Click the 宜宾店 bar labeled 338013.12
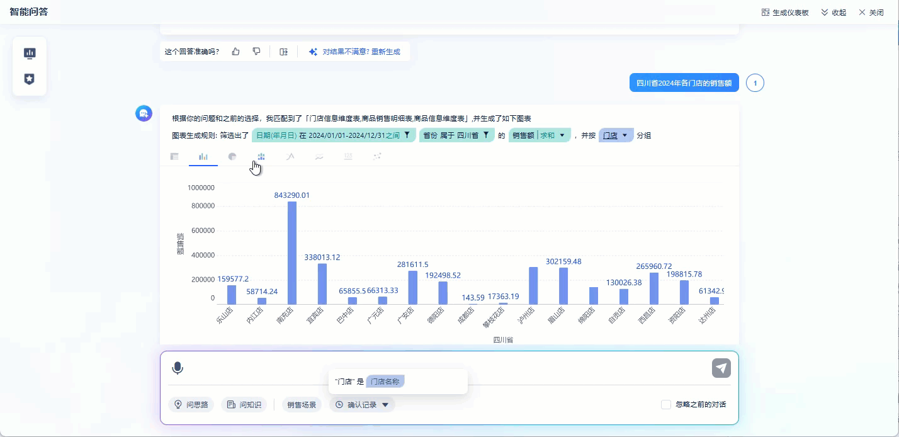Image resolution: width=899 pixels, height=437 pixels. coord(322,283)
